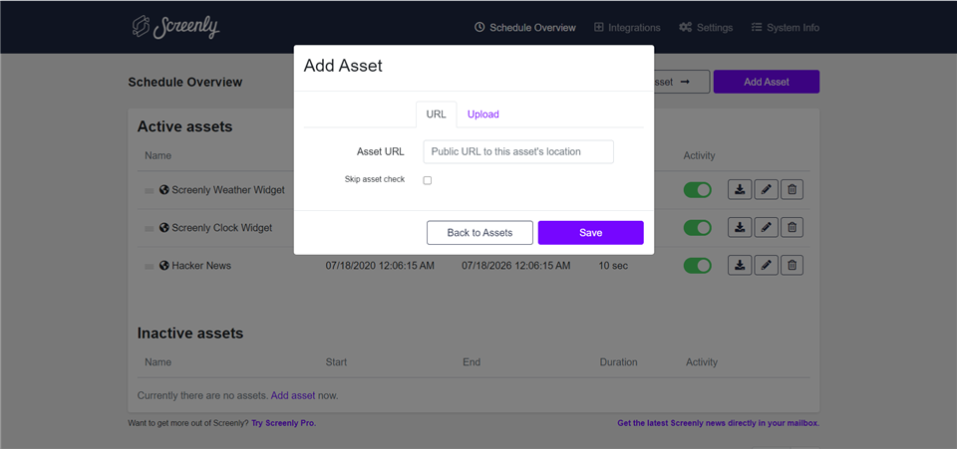Switch to the Upload tab

(482, 113)
